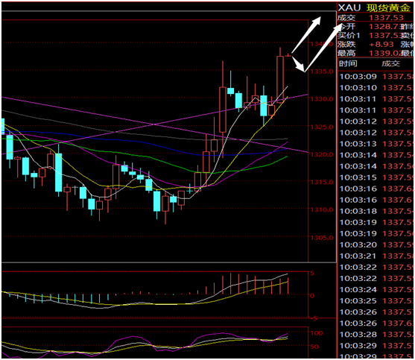
Task: Click the 100 level on oscillator axis
Action: pyautogui.click(x=316, y=333)
